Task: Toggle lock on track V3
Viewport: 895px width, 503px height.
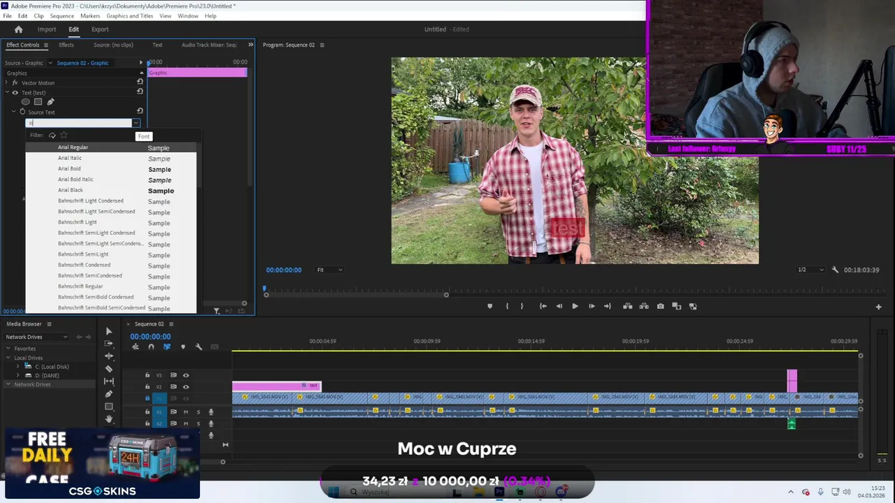Action: (x=147, y=375)
